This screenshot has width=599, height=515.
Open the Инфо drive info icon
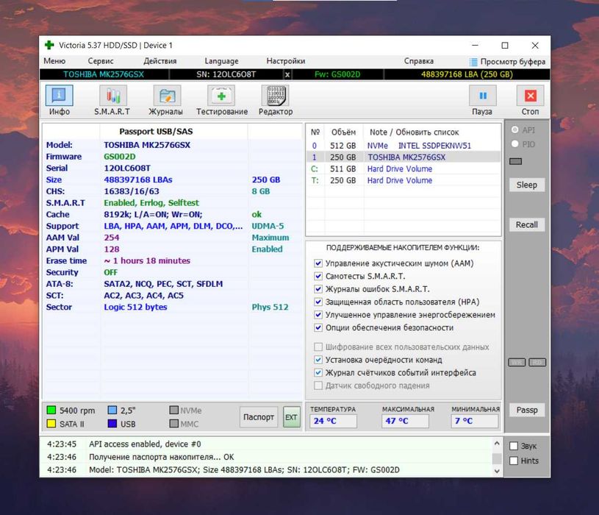60,95
